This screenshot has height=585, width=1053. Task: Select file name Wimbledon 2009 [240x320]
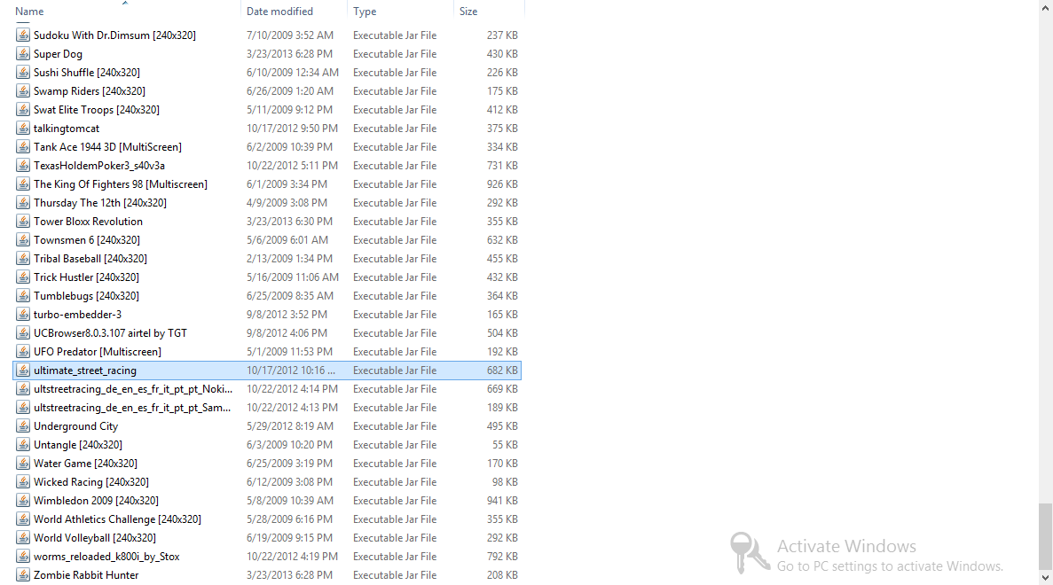pos(96,501)
